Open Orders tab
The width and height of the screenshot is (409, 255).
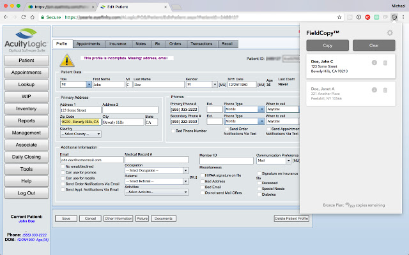(175, 44)
